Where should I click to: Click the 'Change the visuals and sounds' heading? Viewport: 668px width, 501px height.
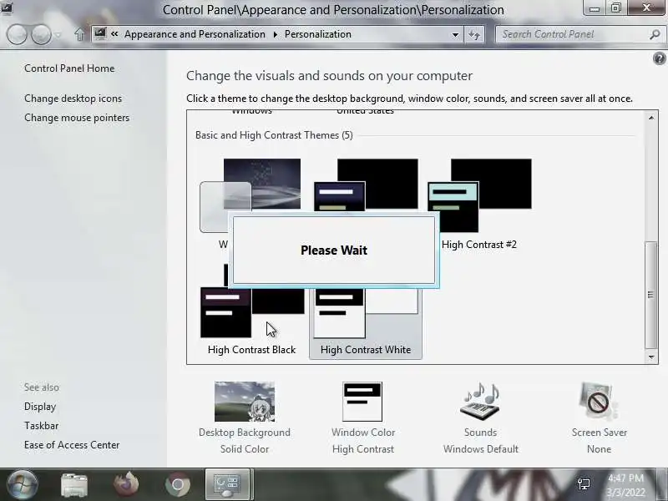329,76
